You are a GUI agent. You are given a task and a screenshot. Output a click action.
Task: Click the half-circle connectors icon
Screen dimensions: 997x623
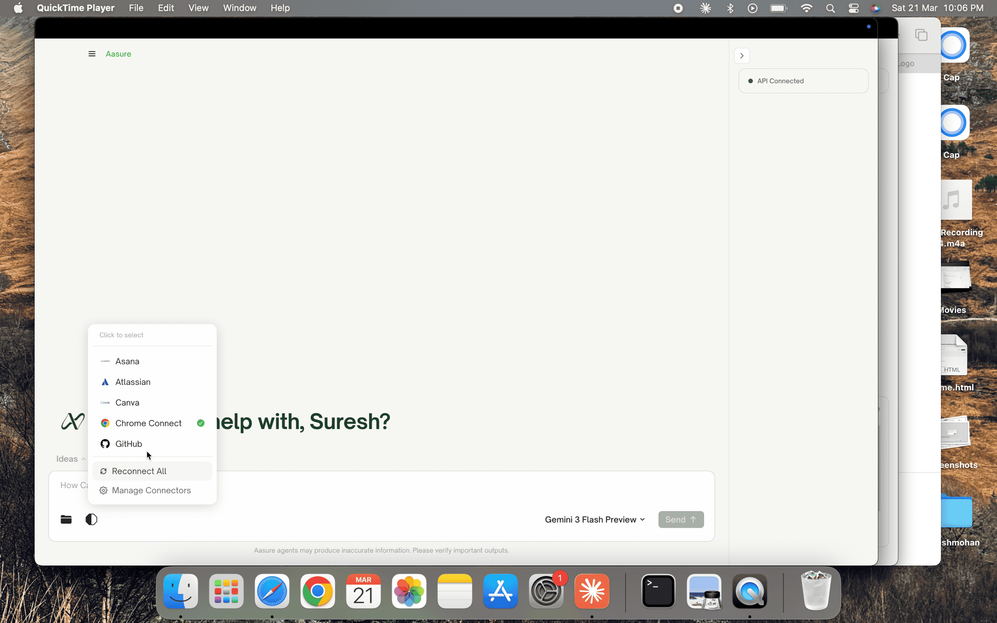(91, 519)
